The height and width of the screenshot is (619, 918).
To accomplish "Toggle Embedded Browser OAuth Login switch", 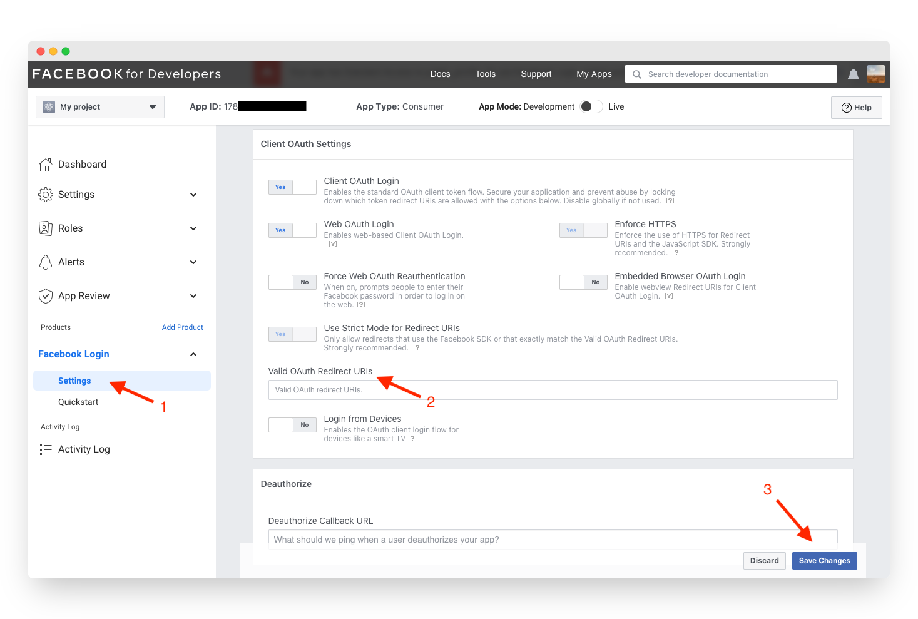I will pyautogui.click(x=583, y=282).
